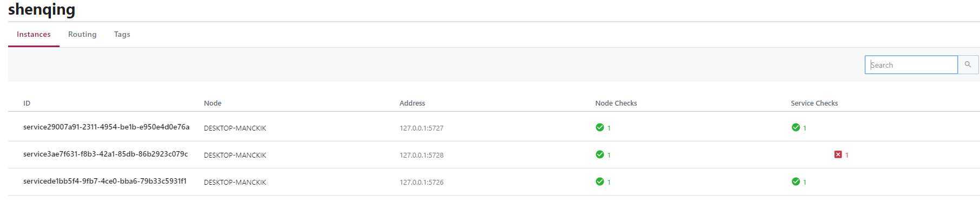Image resolution: width=980 pixels, height=208 pixels.
Task: Click the Service Checks column header
Action: click(x=814, y=103)
